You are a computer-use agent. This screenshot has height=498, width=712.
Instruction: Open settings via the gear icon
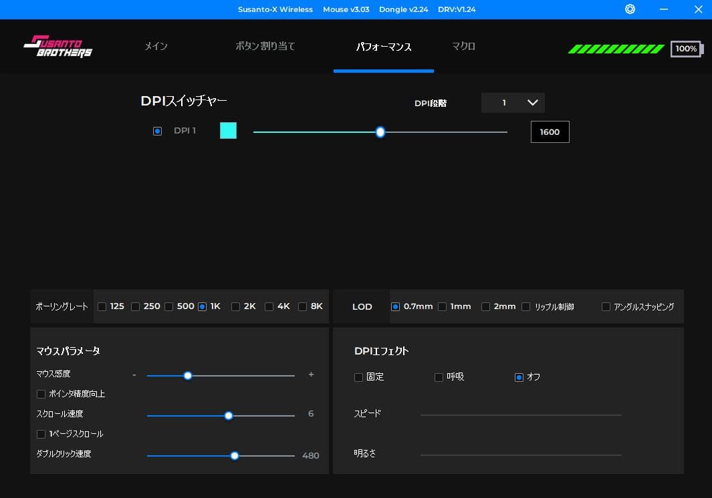[630, 9]
